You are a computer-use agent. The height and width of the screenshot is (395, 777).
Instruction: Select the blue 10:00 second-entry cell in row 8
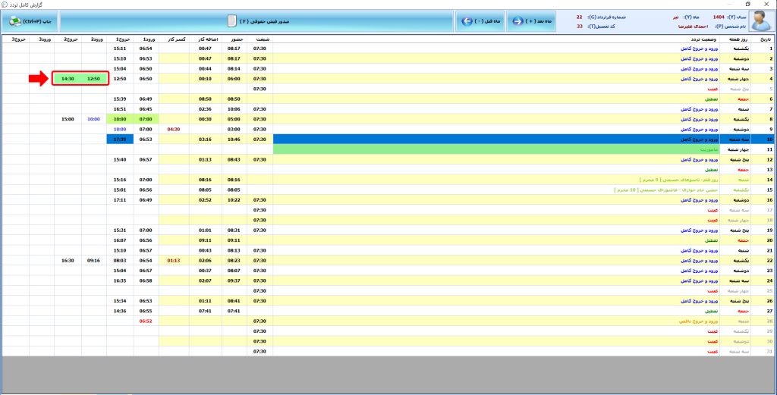[x=93, y=119]
